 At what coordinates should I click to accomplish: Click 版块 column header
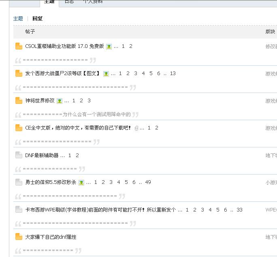coord(270,32)
